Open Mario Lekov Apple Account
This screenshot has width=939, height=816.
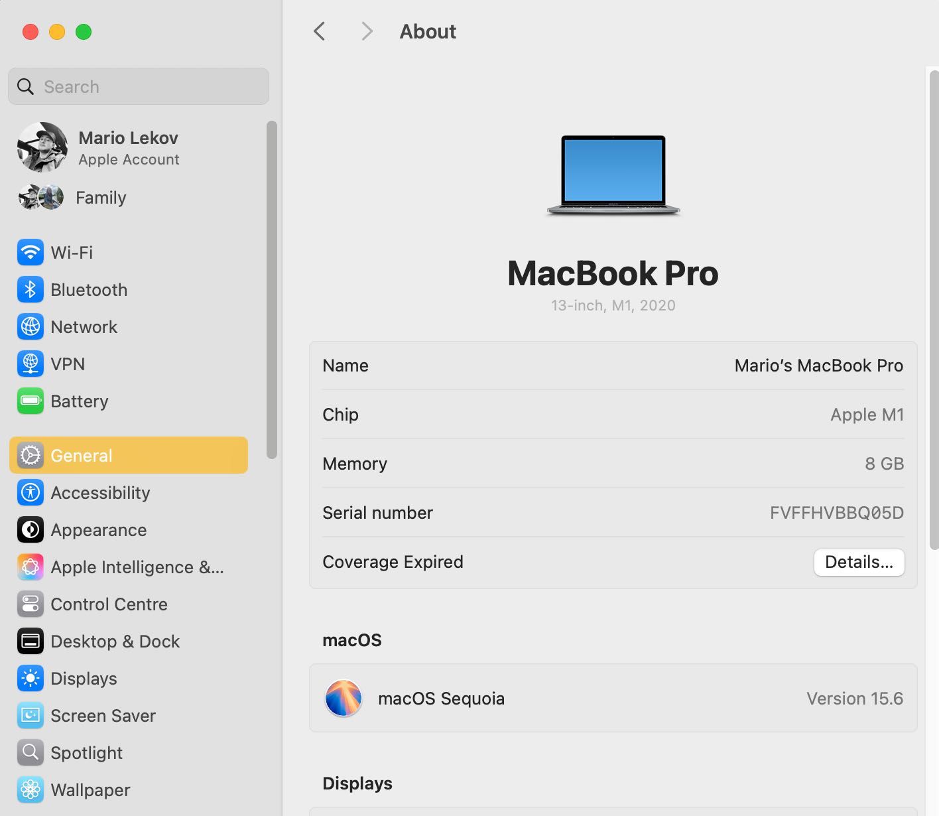129,147
